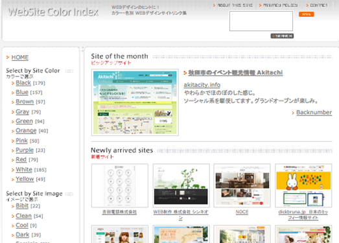Screen dimensions: 339x243
Task: Open Clean image category
Action: (x=24, y=216)
